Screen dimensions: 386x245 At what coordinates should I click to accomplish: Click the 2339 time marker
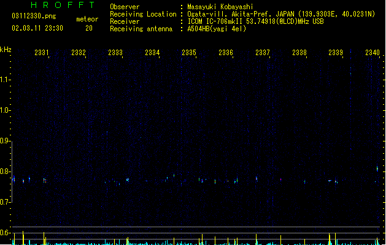336,52
